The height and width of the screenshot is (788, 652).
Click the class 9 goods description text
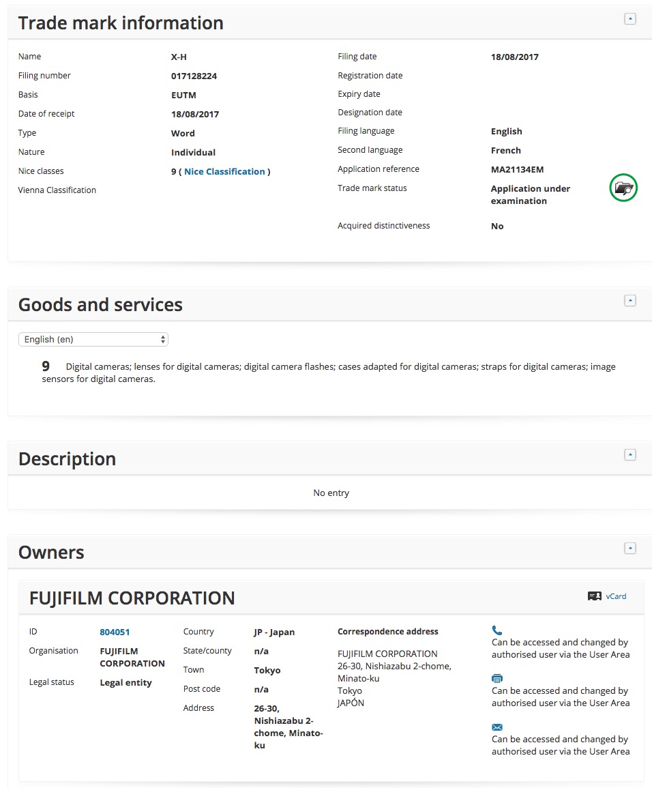point(327,373)
